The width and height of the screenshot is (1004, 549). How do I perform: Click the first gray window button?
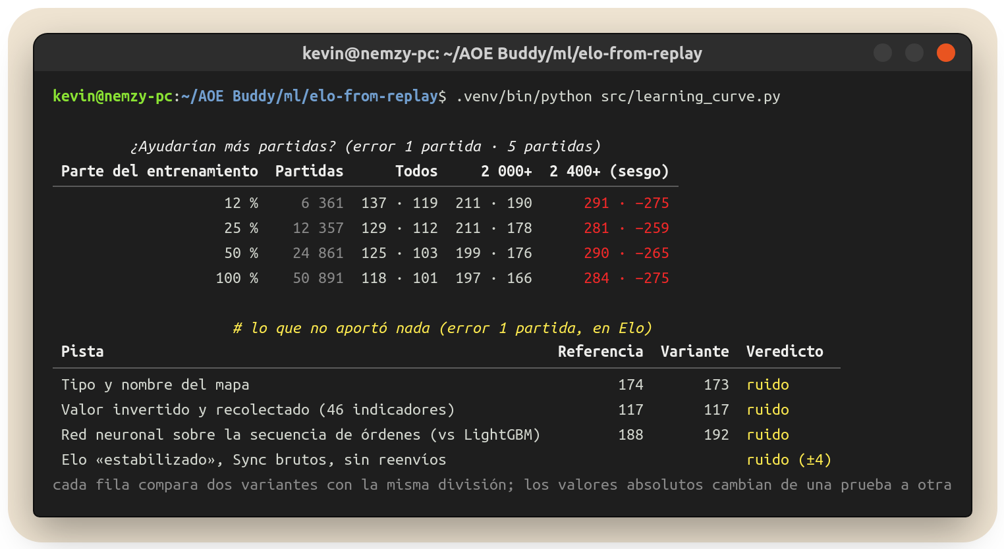tap(883, 53)
